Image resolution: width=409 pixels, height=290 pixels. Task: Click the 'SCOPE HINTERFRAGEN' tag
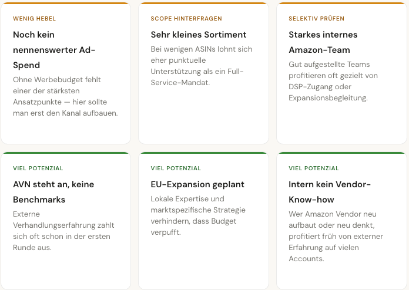tap(186, 19)
